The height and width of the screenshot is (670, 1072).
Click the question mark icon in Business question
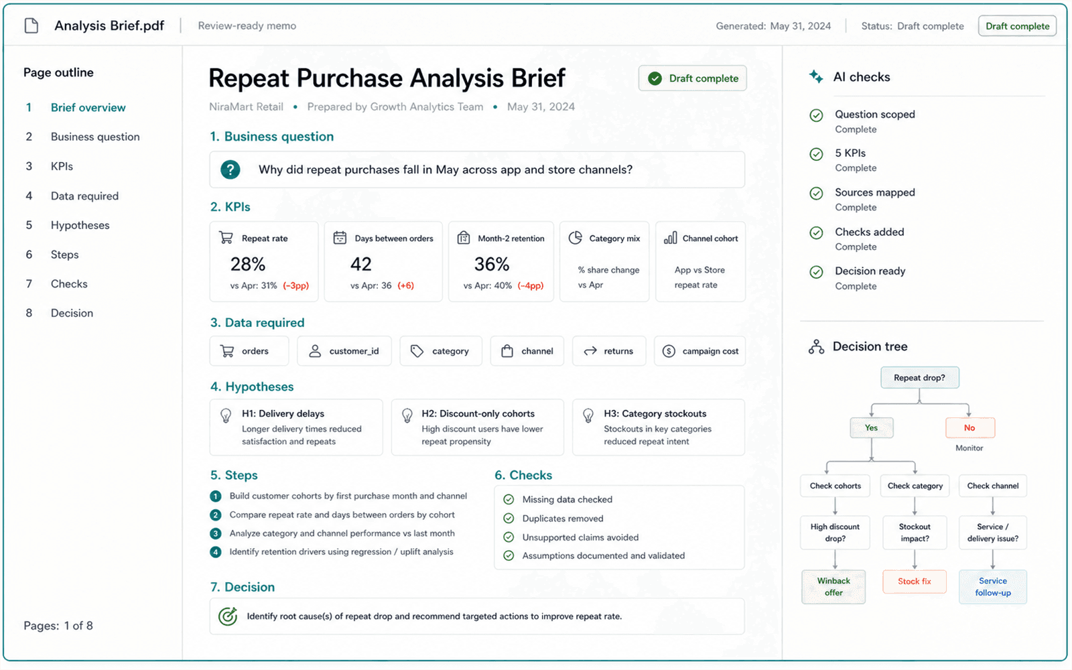230,170
